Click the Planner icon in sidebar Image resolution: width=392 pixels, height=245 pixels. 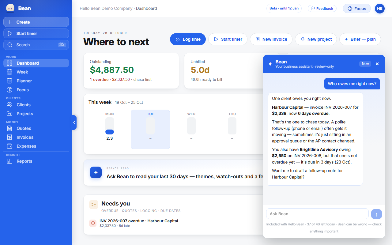tap(9, 81)
